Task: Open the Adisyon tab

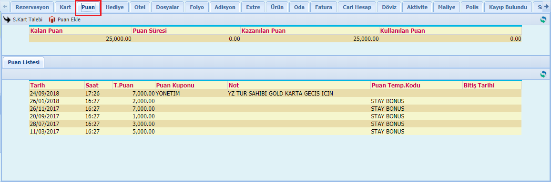Action: [x=225, y=7]
